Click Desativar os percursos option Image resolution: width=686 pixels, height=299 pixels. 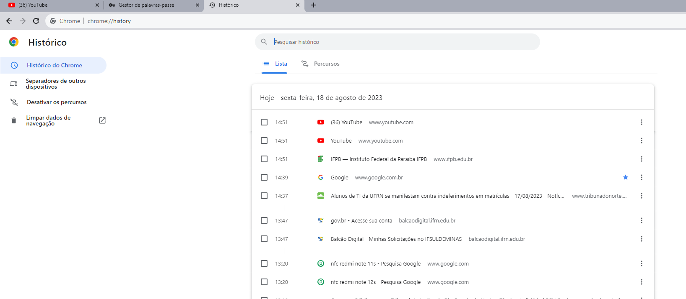(53, 102)
